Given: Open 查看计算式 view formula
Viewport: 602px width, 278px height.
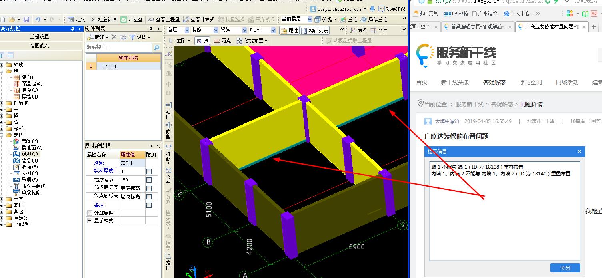Looking at the screenshot, I should click(199, 19).
